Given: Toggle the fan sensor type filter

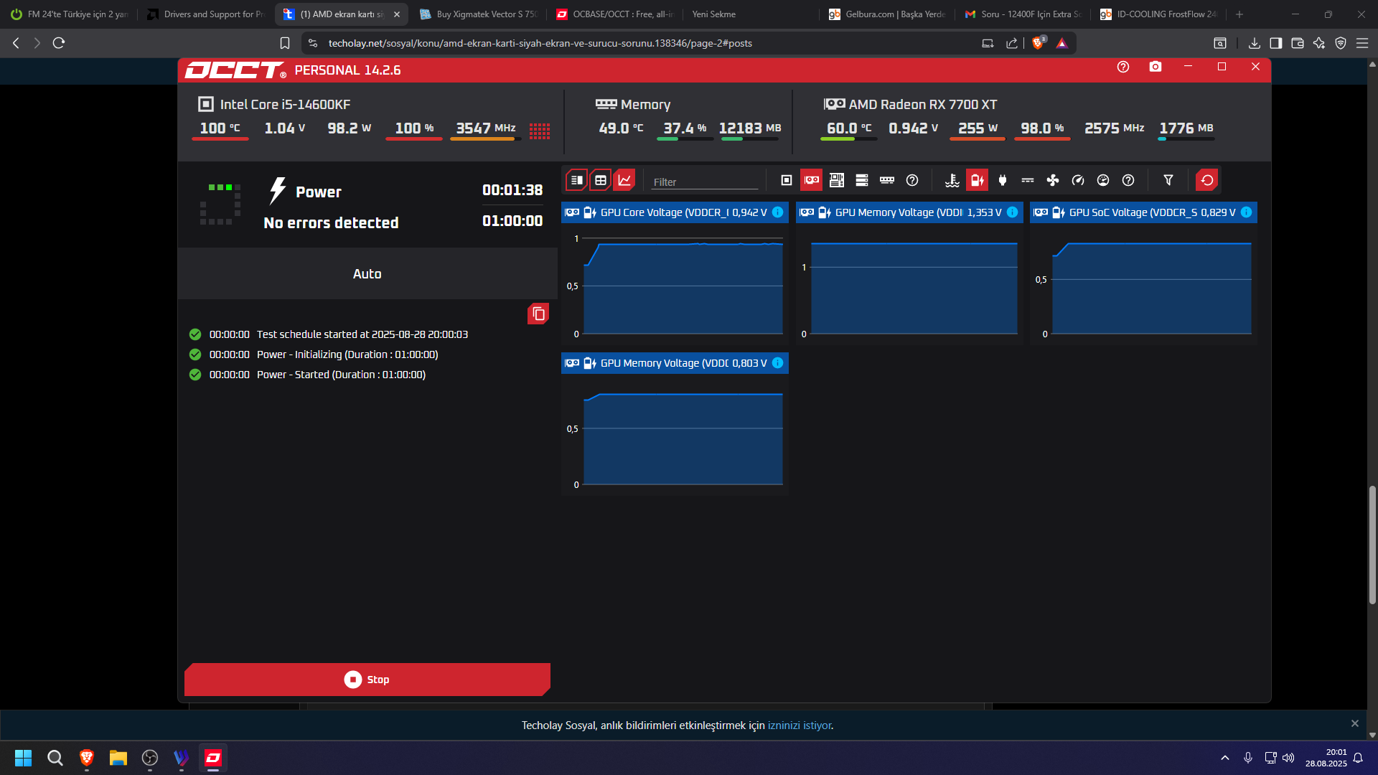Looking at the screenshot, I should pyautogui.click(x=1053, y=180).
